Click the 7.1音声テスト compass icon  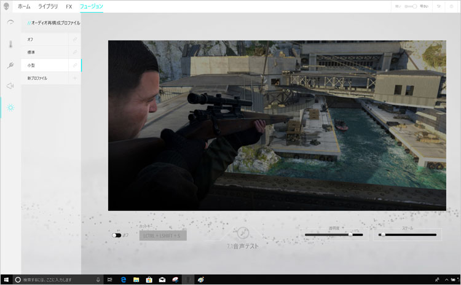242,233
